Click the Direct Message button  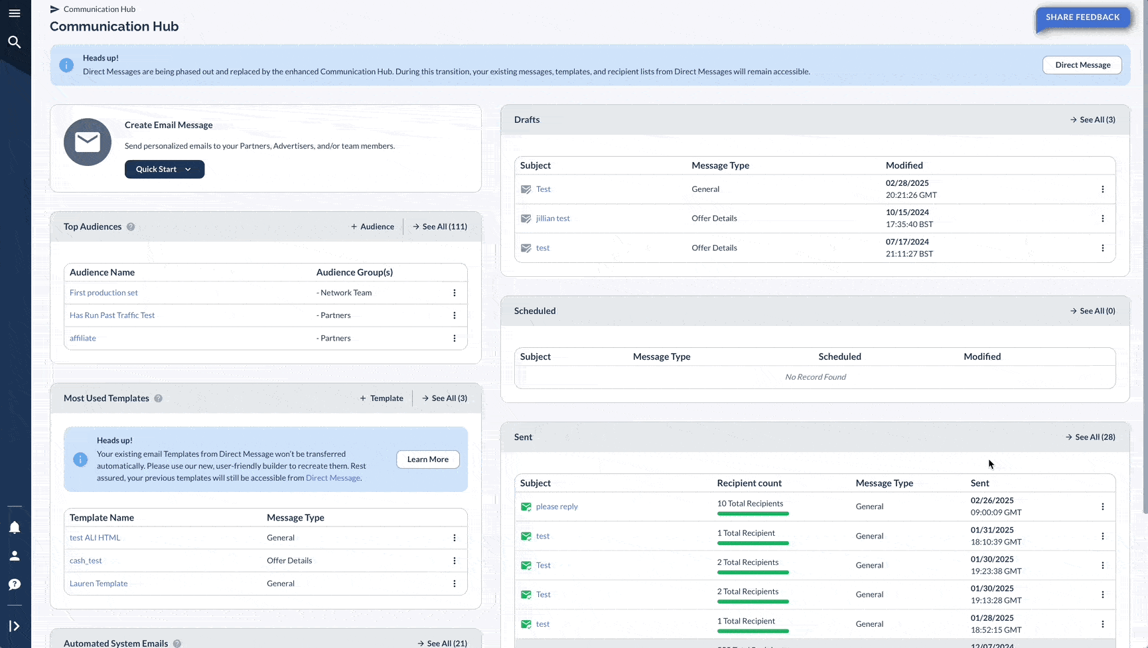pos(1082,65)
